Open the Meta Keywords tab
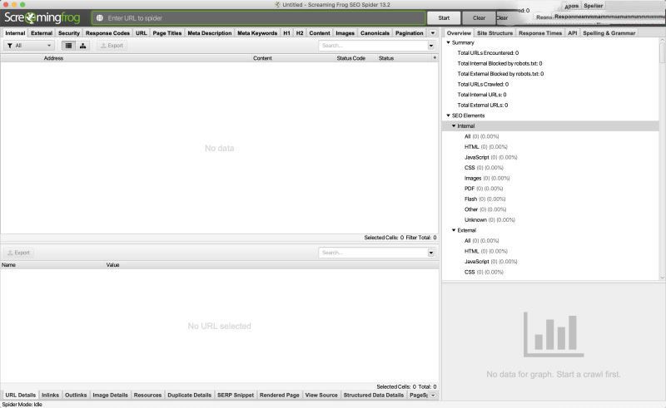 coord(257,33)
